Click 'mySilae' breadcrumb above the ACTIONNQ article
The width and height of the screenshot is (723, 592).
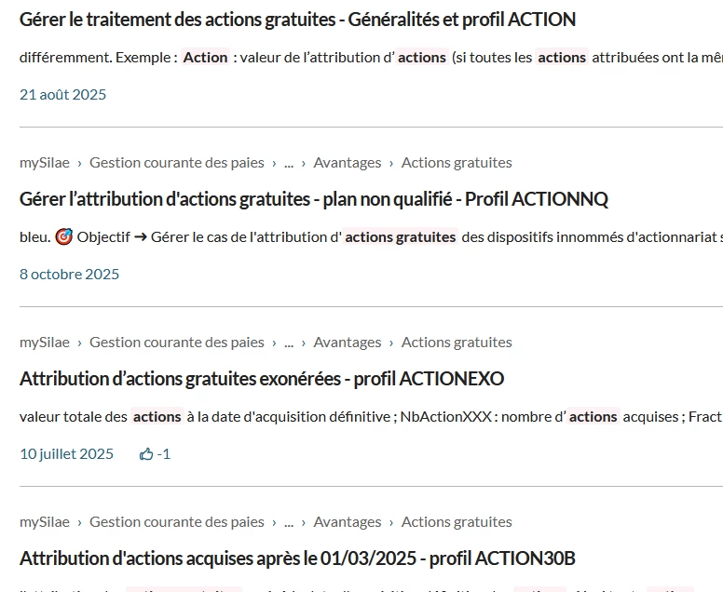click(44, 163)
